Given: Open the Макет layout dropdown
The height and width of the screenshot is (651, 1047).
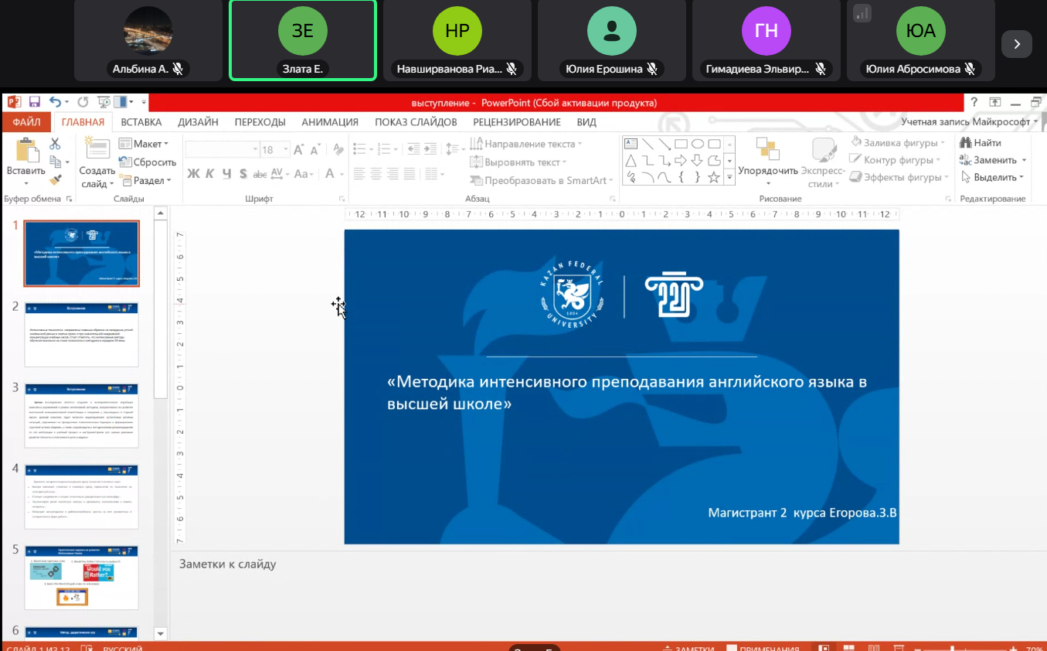Looking at the screenshot, I should (x=144, y=144).
